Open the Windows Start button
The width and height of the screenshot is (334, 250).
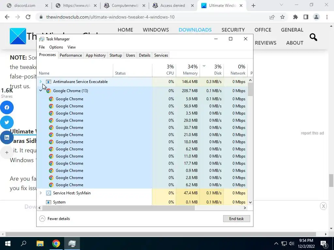click(x=8, y=243)
